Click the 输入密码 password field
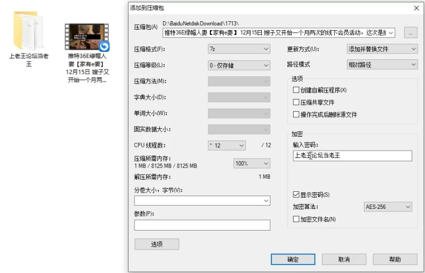 (352, 155)
